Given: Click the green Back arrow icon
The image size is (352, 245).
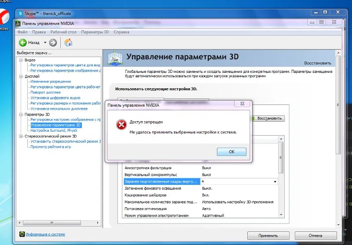Looking at the screenshot, I should point(23,43).
